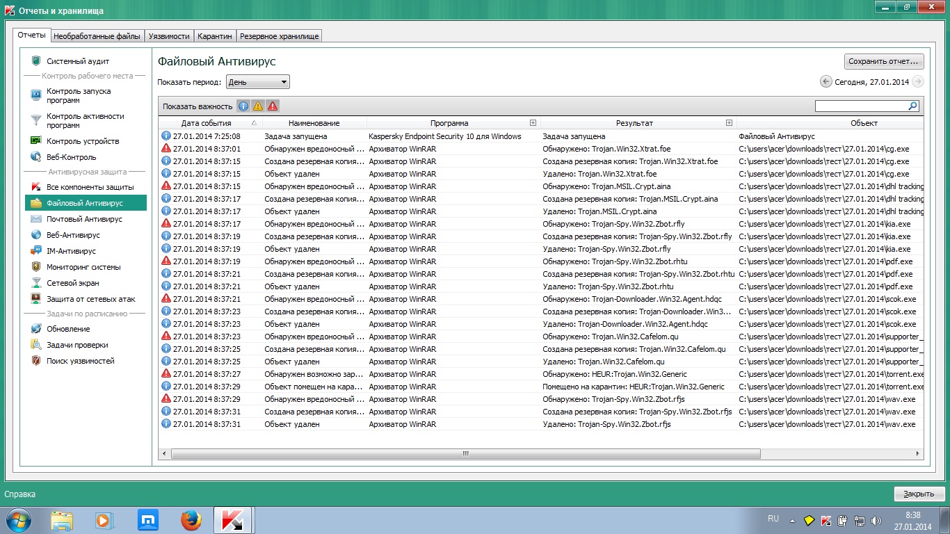Open Веб-Контроль sidebar icon
Screen dimensions: 950x534
[x=35, y=157]
